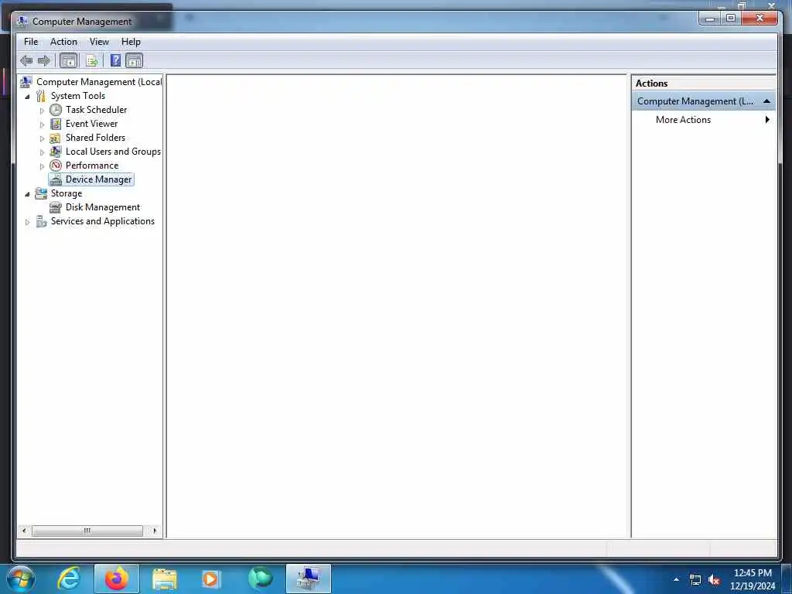Collapse the Storage tree node
Image resolution: width=792 pixels, height=594 pixels.
(x=27, y=194)
